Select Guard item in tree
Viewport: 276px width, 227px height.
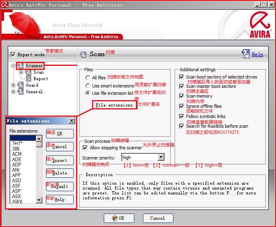coord(32,85)
